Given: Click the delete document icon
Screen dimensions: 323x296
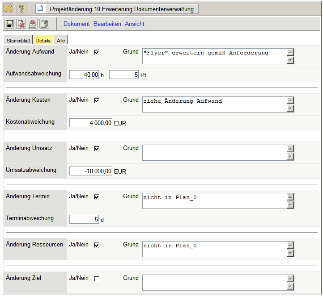Looking at the screenshot, I should tap(21, 24).
